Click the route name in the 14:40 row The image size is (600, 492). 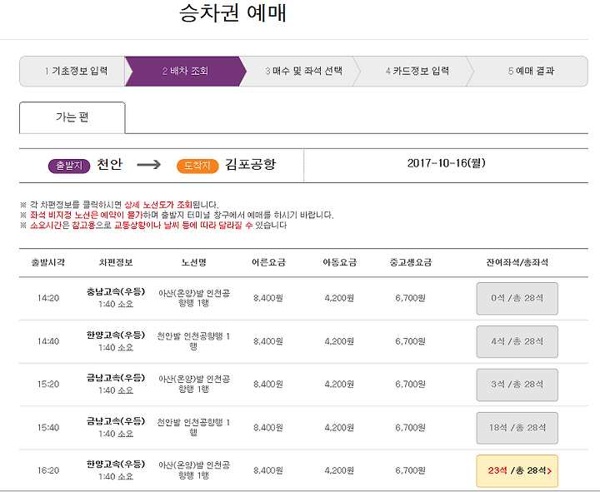193,341
